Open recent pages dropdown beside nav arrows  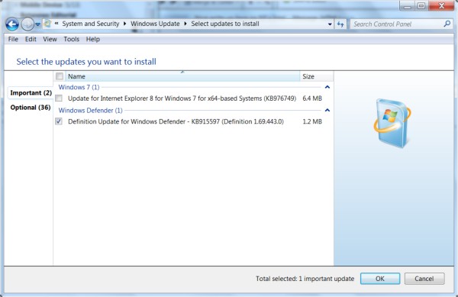click(37, 24)
